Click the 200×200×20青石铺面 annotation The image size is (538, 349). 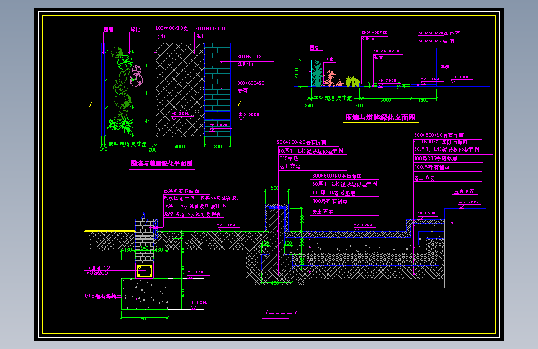(302, 143)
